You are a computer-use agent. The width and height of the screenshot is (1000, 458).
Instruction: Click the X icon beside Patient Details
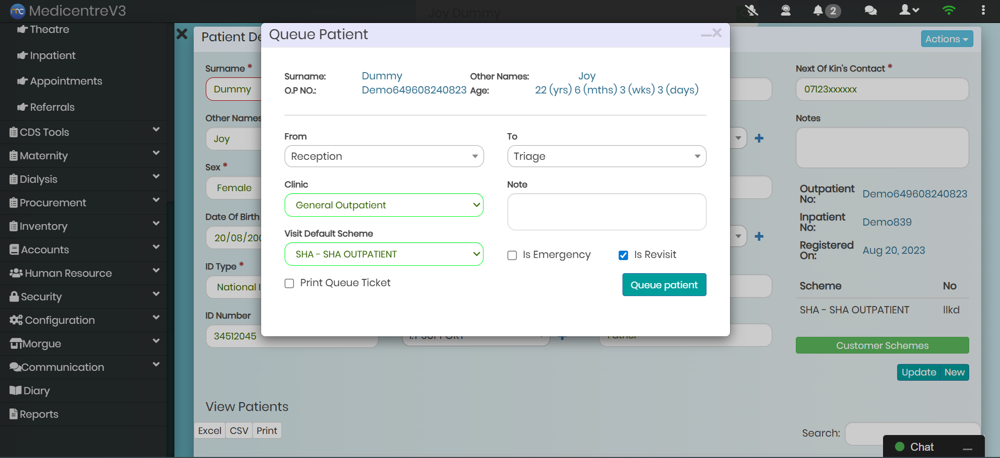(182, 34)
